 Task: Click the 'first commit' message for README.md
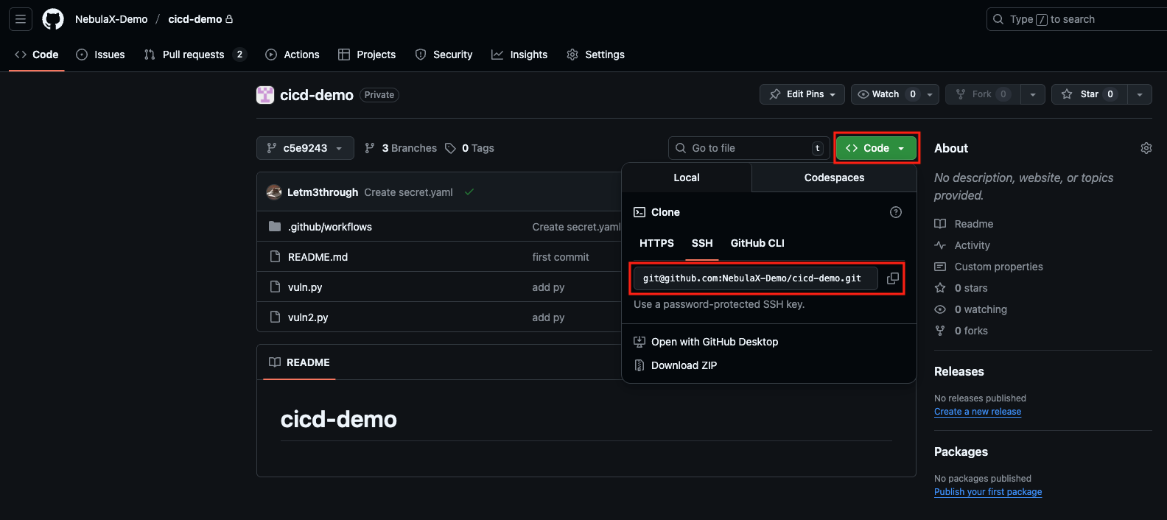click(561, 257)
